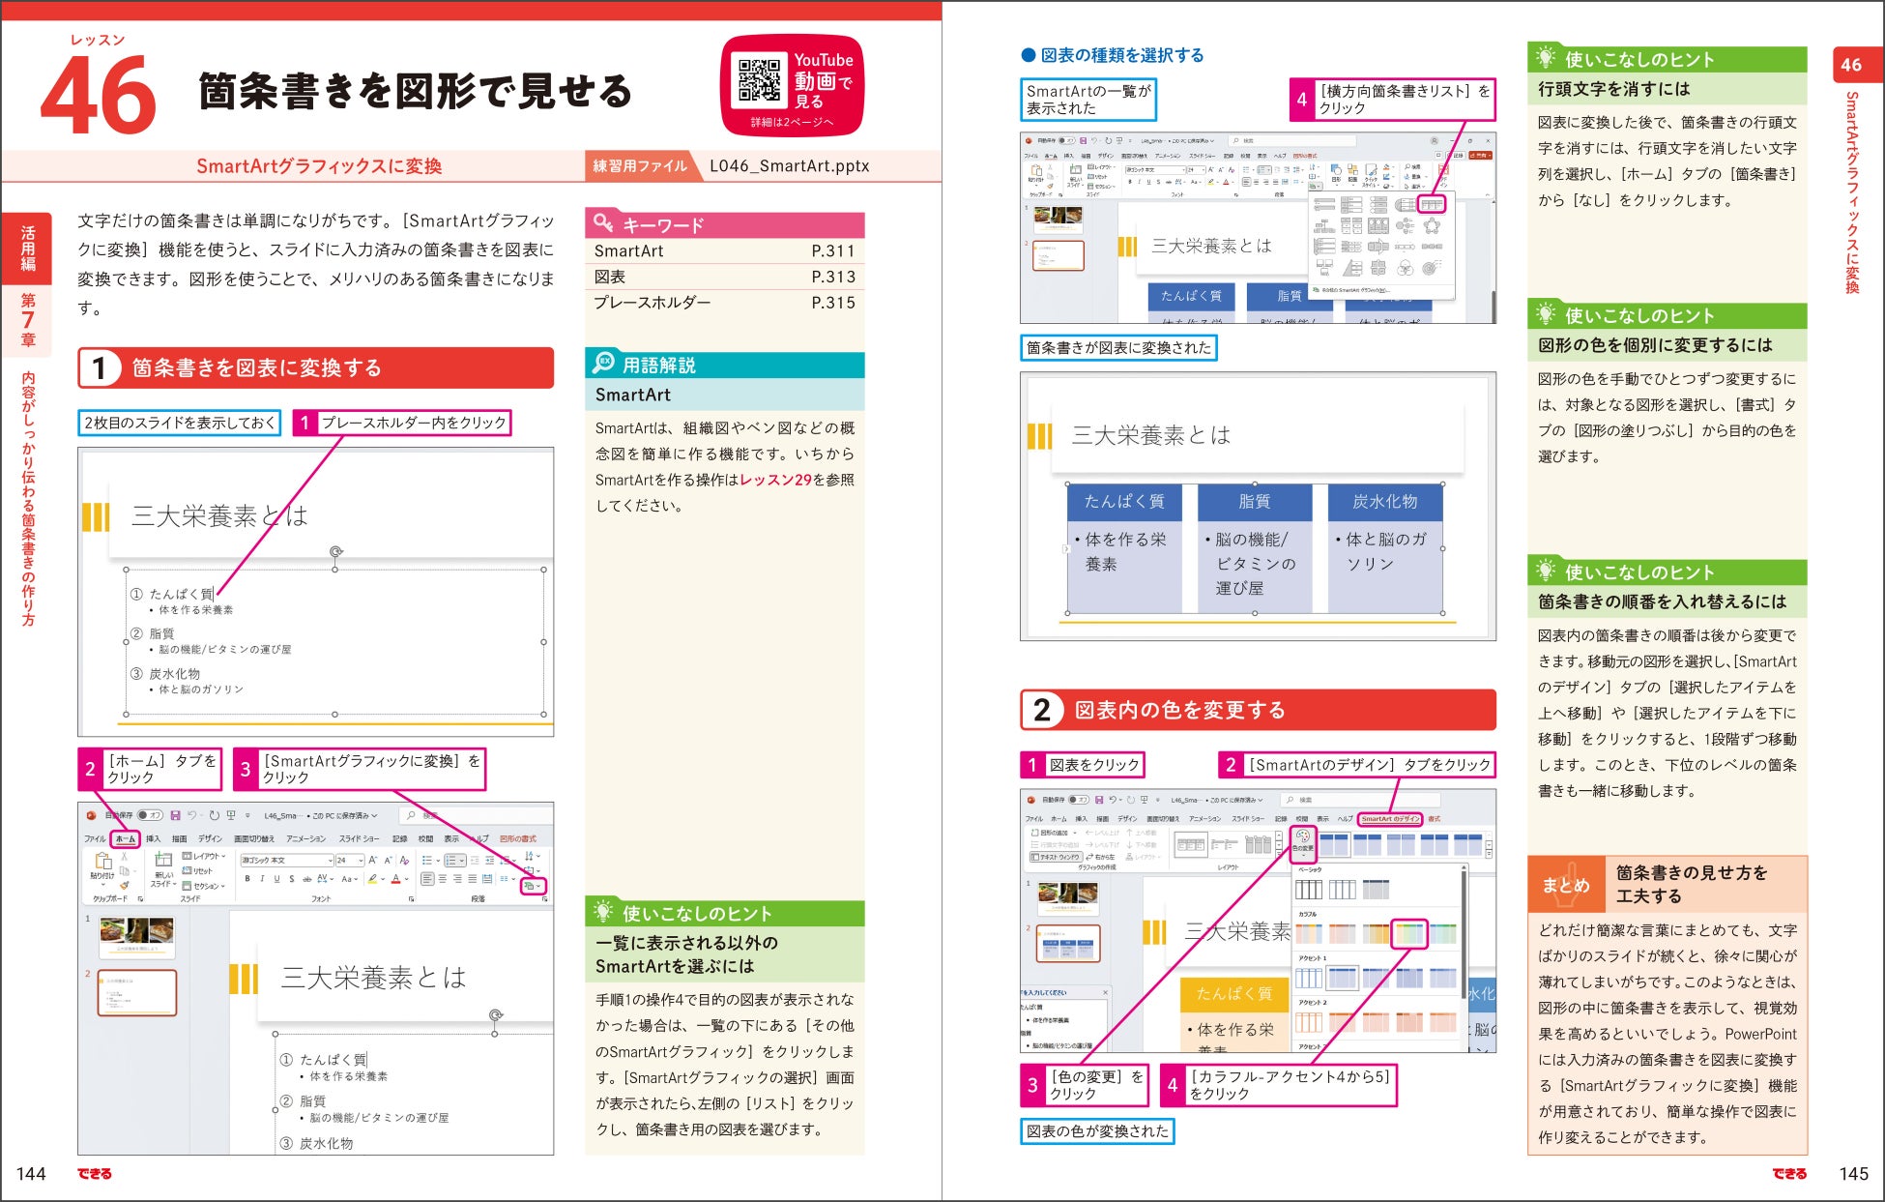The image size is (1885, 1202).
Task: Switch to the SmartArt のデザイン tab
Action: click(1390, 819)
